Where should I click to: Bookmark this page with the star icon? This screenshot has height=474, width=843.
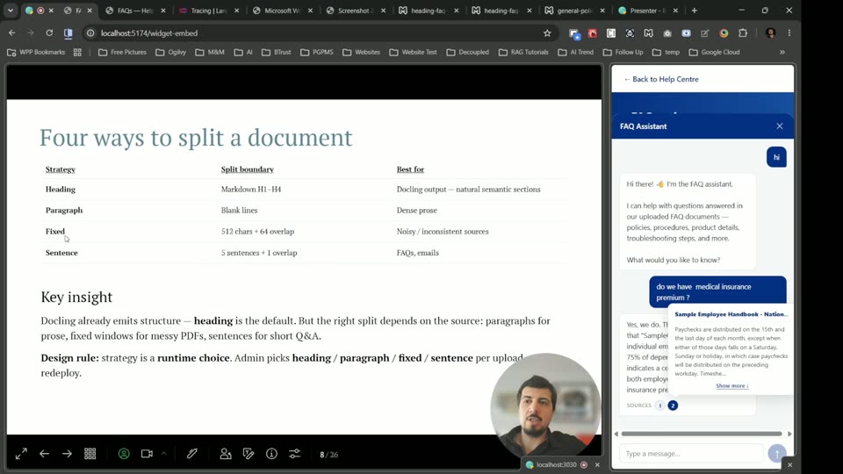tap(547, 33)
